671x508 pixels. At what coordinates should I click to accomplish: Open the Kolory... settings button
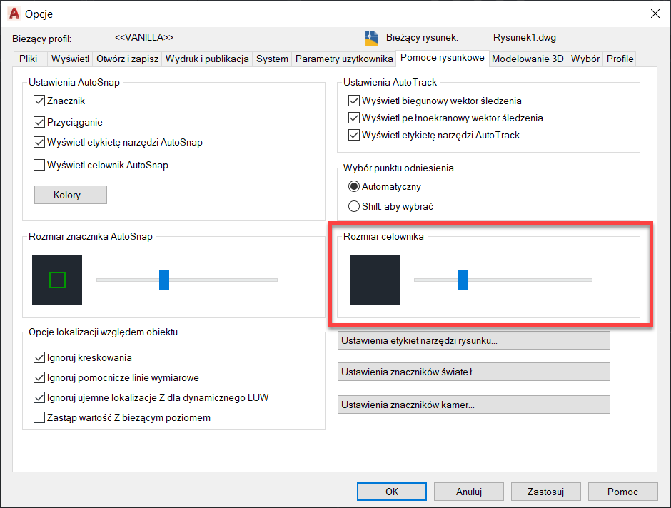click(70, 195)
